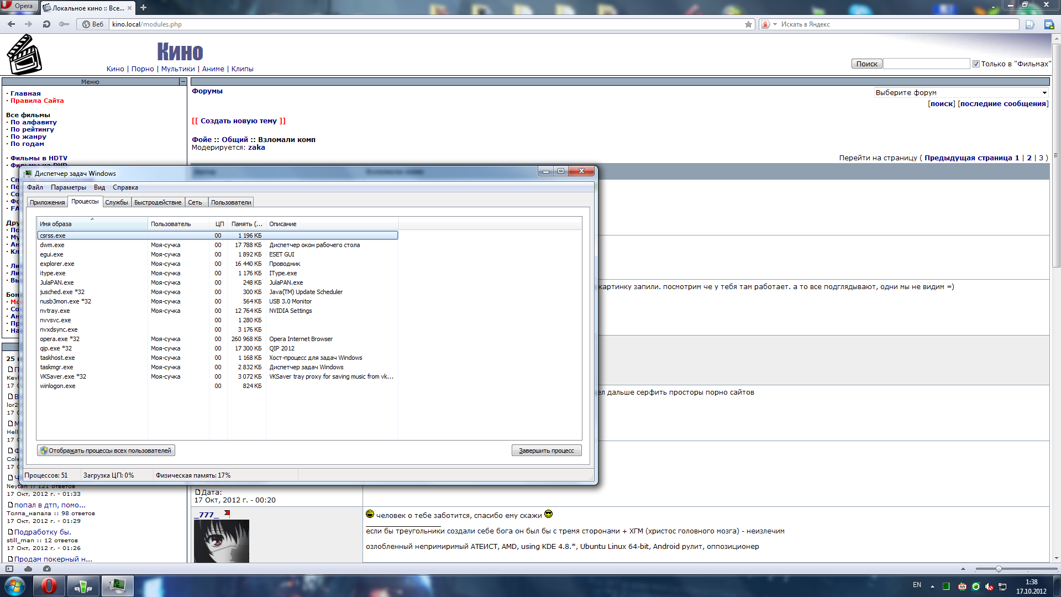1061x597 pixels.
Task: Switch to Opera in the taskbar
Action: pos(49,586)
